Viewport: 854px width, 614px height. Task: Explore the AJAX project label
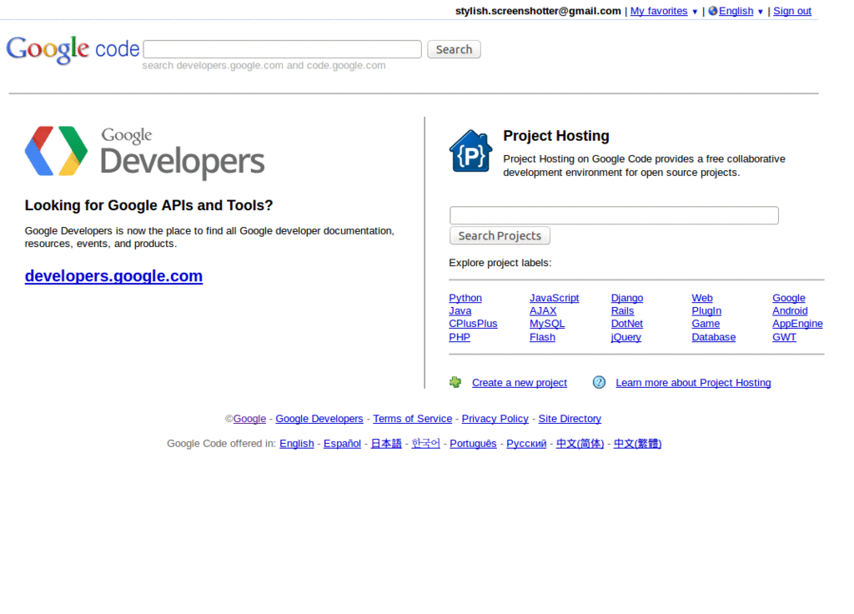[x=543, y=311]
